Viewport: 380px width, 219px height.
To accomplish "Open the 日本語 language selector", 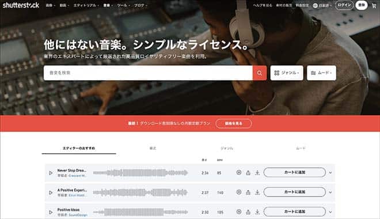I will 322,6.
